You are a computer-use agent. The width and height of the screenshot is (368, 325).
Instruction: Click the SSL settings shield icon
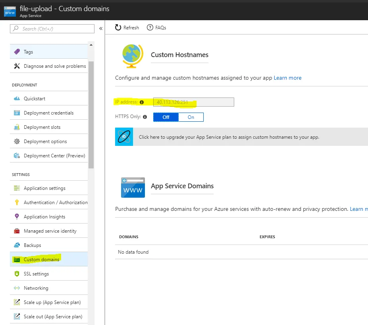(x=17, y=274)
